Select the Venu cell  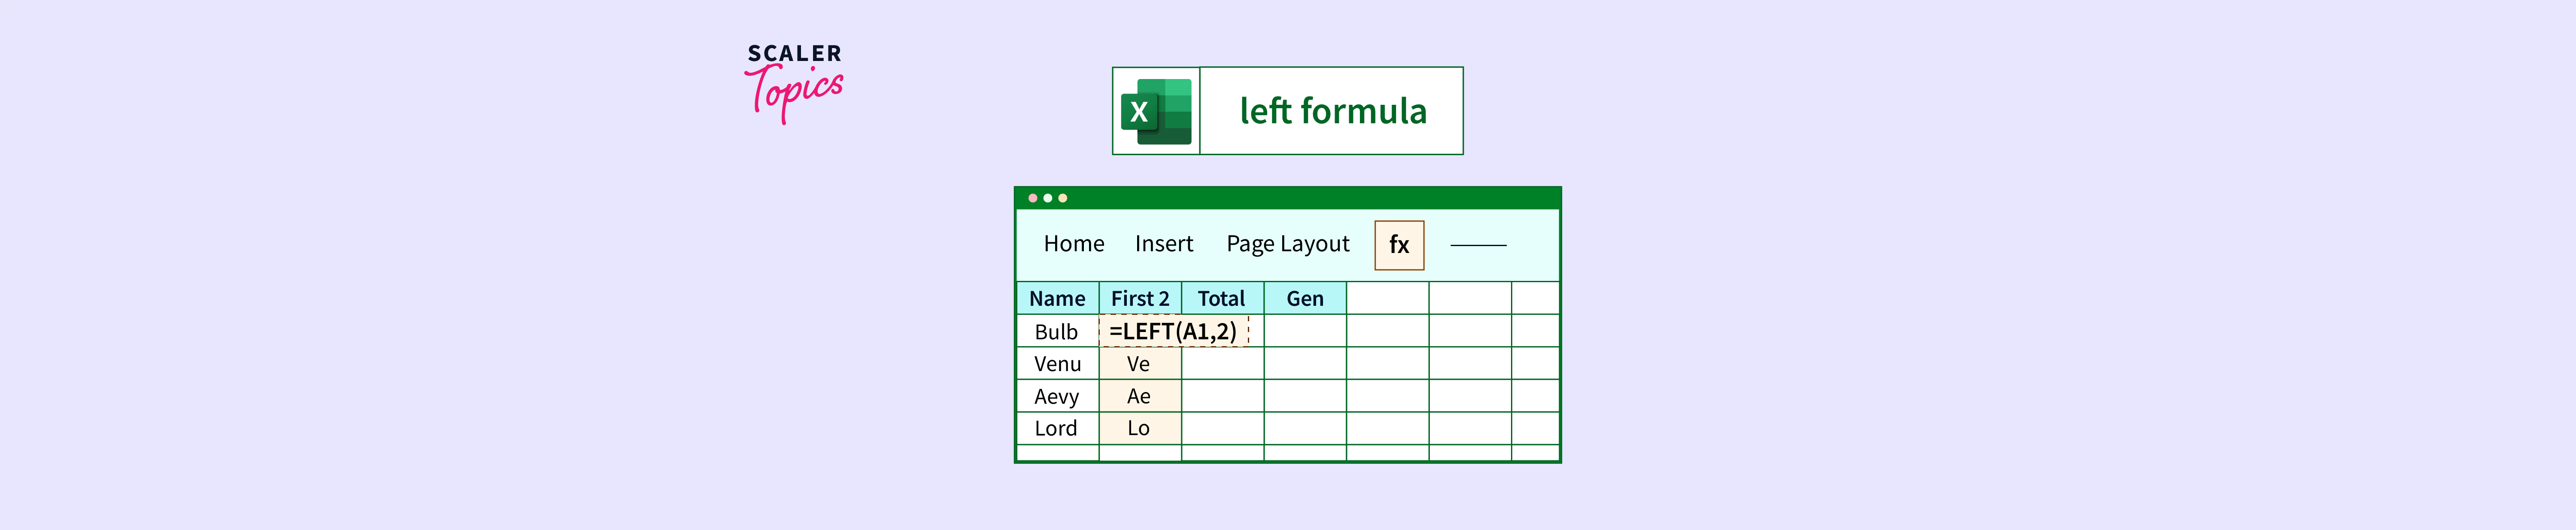point(1057,364)
